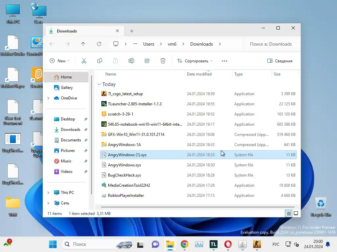Open Windows Start button
The image size is (337, 252).
tap(53, 244)
